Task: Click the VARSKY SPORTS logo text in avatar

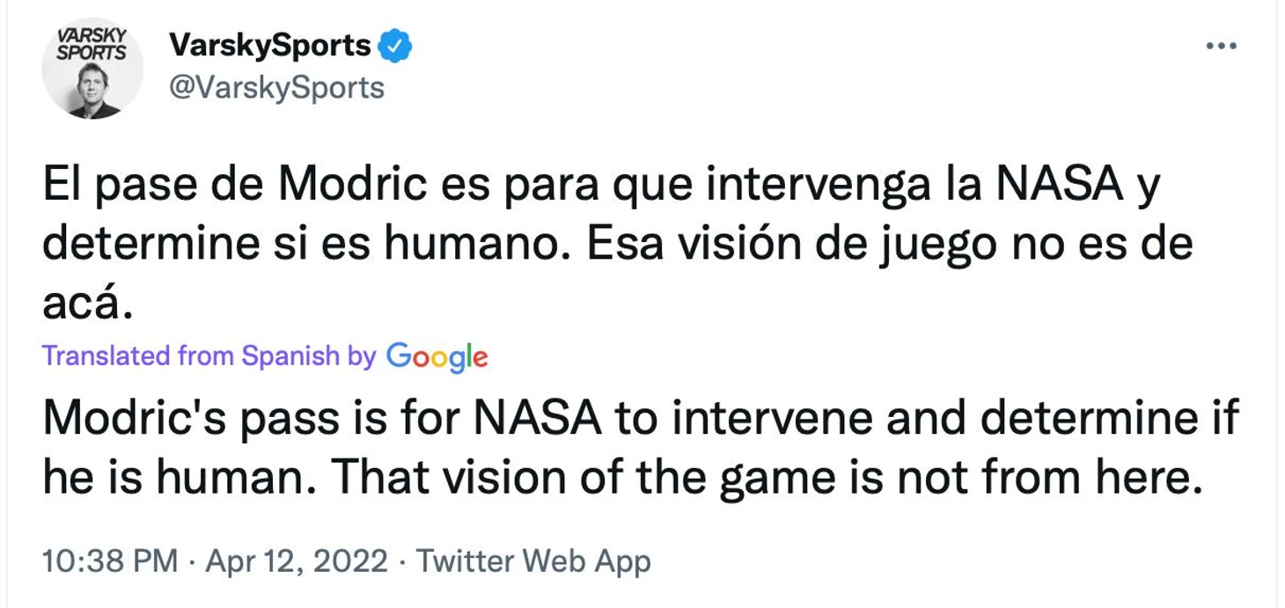Action: 92,44
